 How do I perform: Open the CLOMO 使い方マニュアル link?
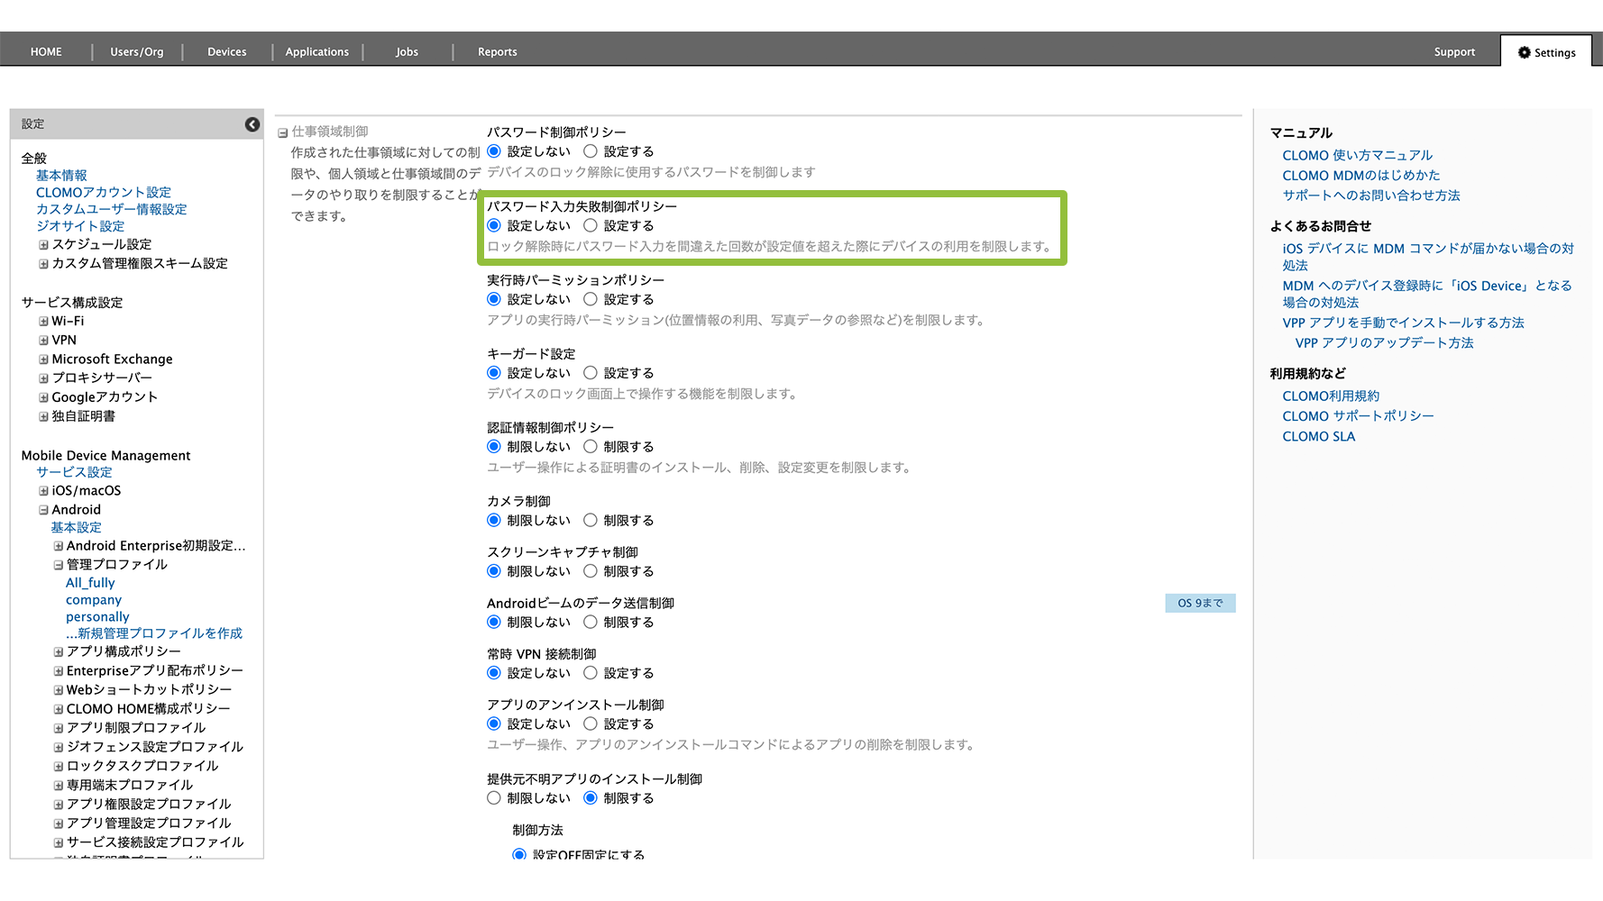tap(1357, 155)
